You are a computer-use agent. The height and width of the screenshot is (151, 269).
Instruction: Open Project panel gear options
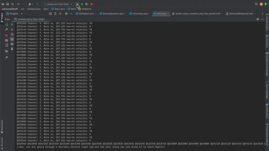click(66, 14)
